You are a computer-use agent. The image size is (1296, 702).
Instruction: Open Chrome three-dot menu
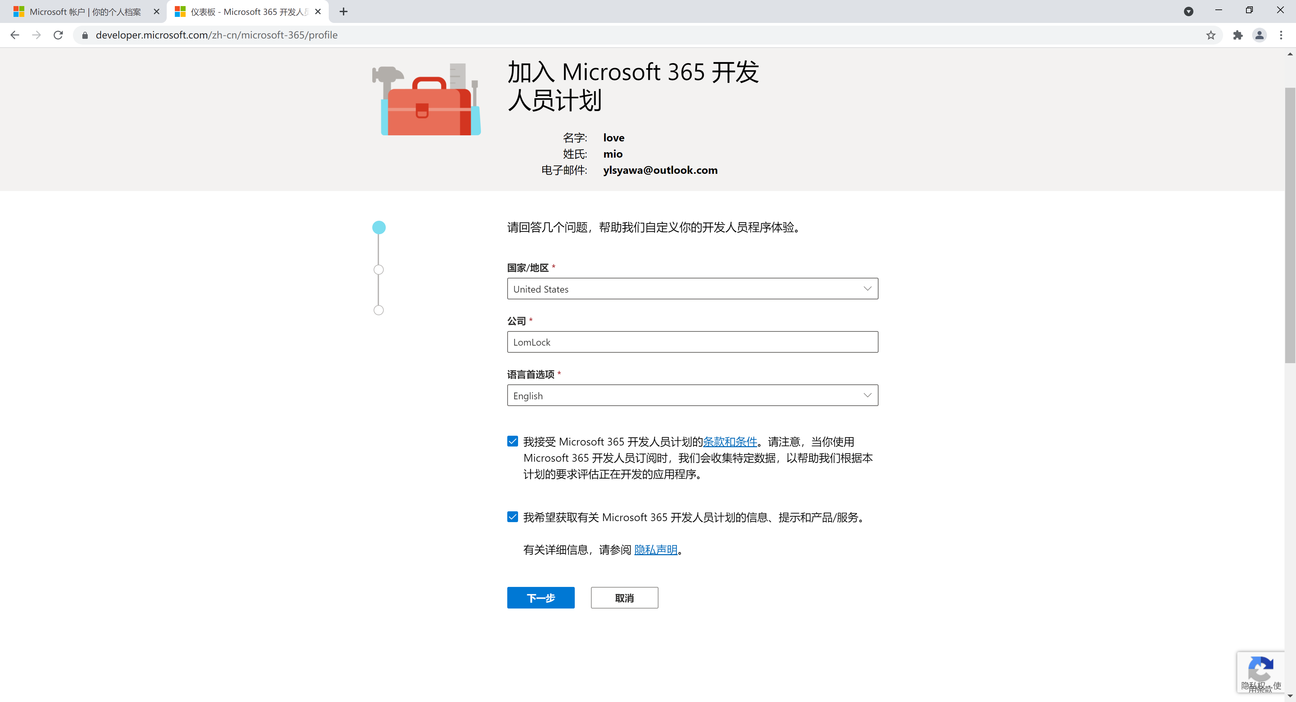(x=1281, y=35)
